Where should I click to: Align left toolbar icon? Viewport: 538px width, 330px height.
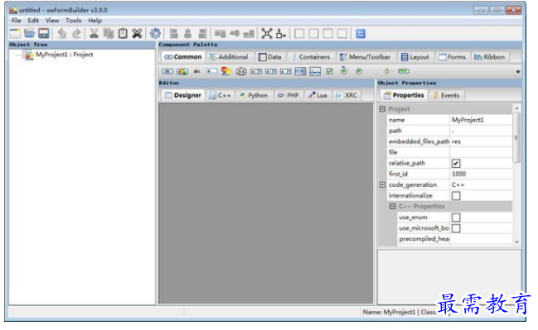173,34
